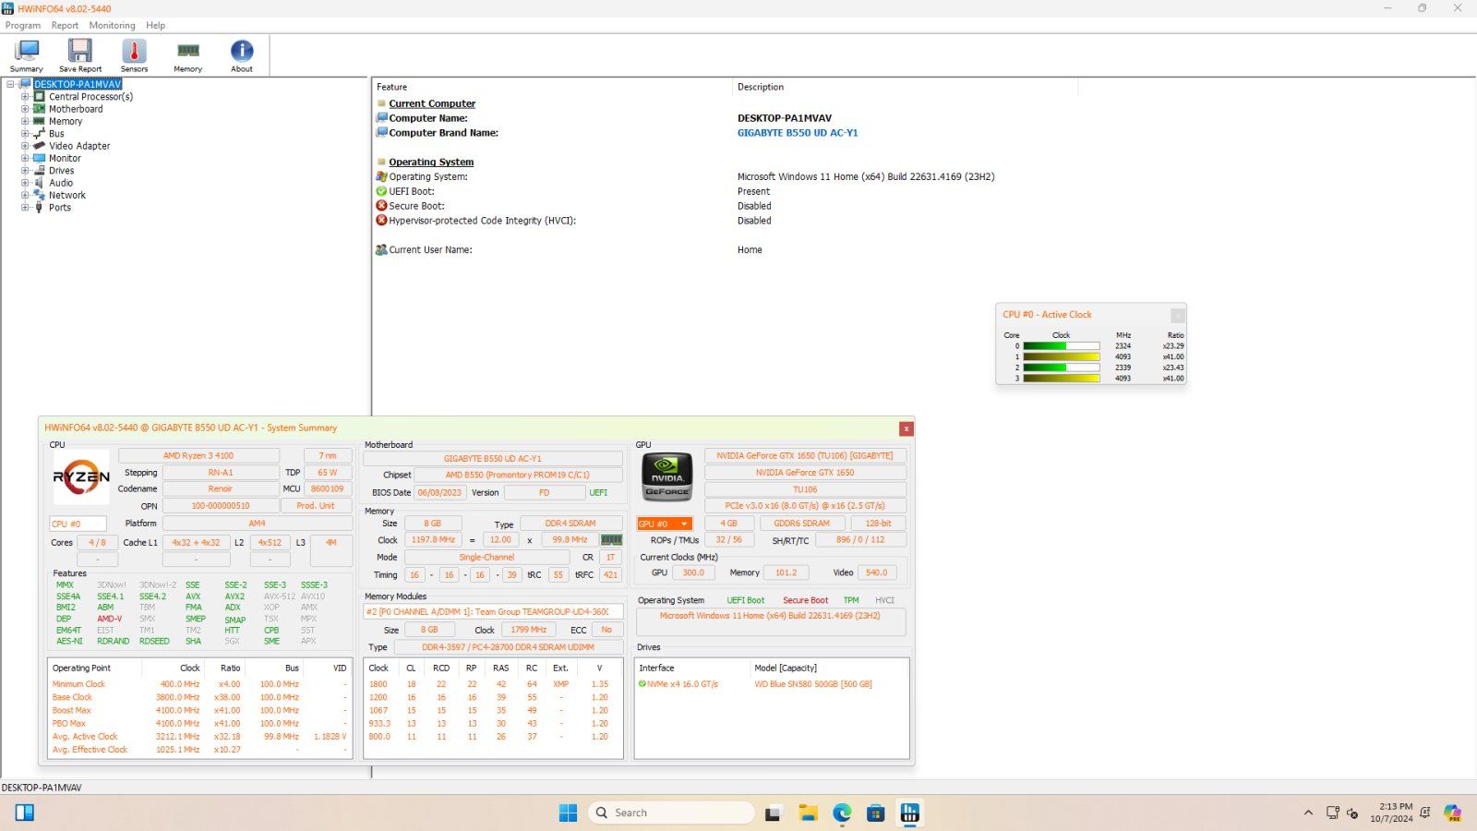Image resolution: width=1477 pixels, height=831 pixels.
Task: Click the Save Report floppy disk icon
Action: pyautogui.click(x=80, y=51)
